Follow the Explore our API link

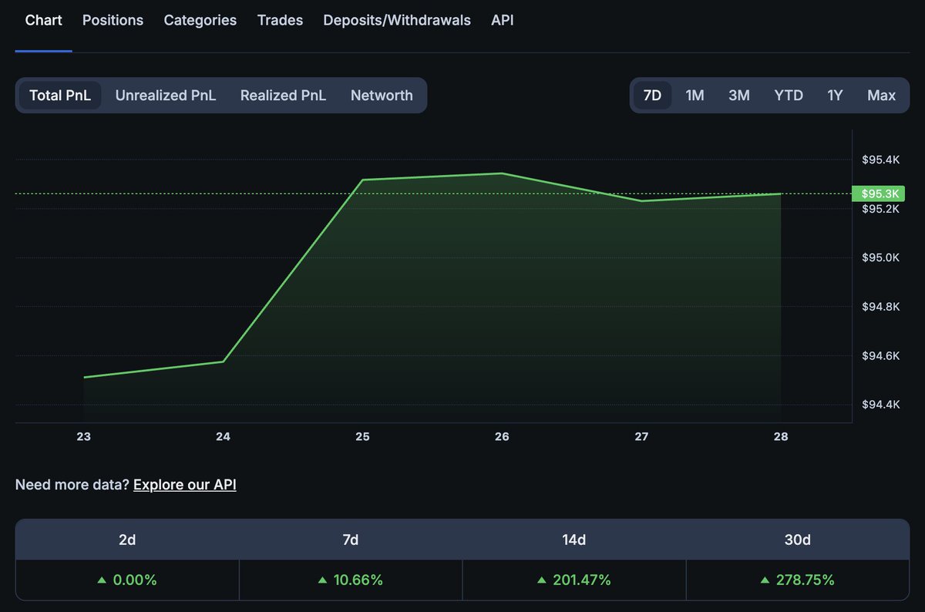[185, 485]
